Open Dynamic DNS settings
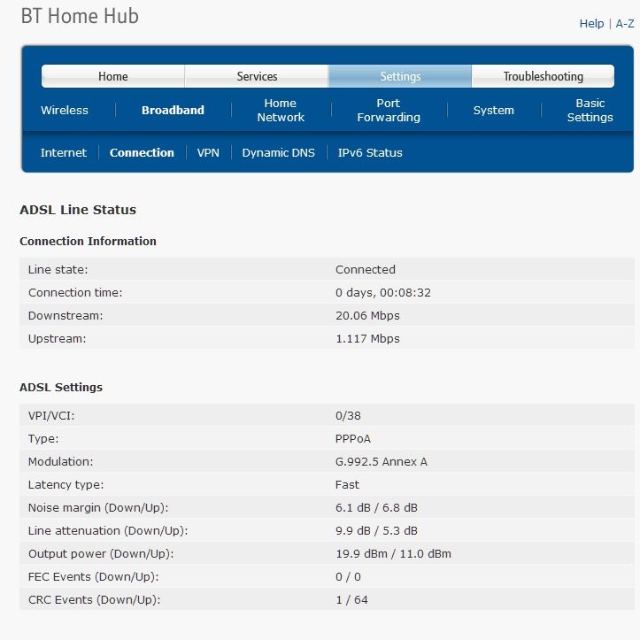 pos(278,152)
